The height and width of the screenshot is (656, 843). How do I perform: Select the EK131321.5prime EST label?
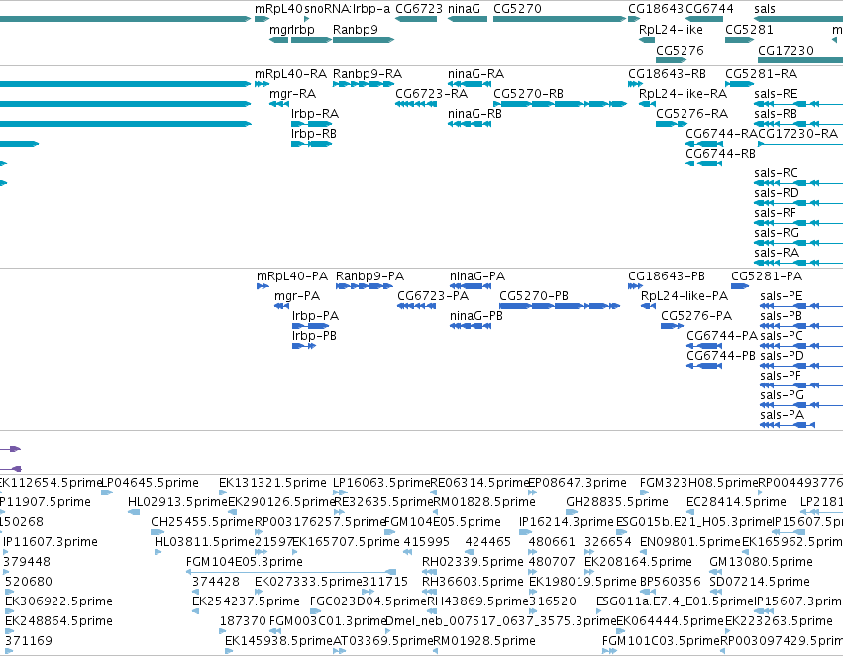[x=272, y=483]
